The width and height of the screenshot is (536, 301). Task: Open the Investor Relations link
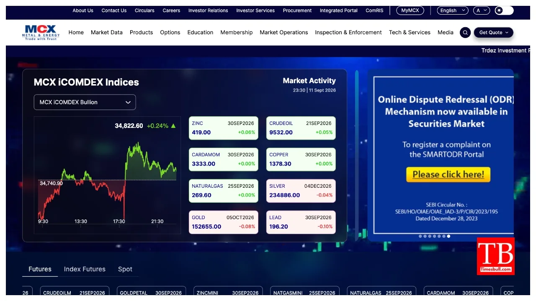(x=208, y=10)
